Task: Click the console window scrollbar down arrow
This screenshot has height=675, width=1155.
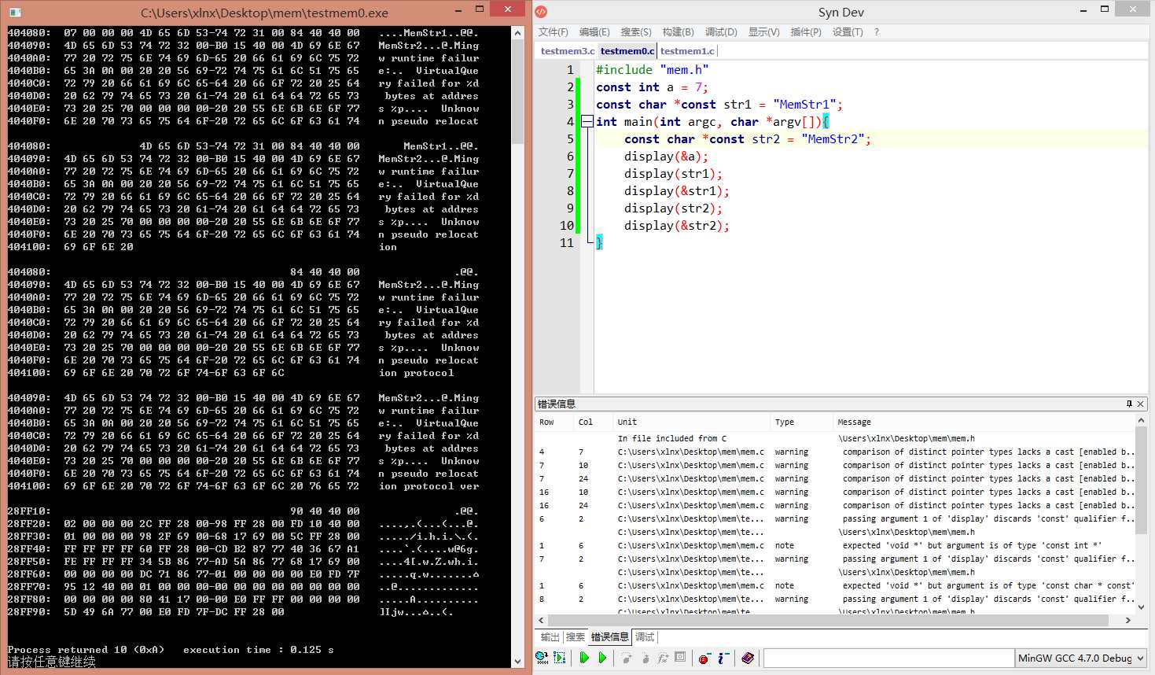Action: pyautogui.click(x=517, y=661)
